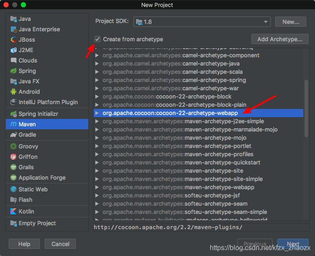The height and width of the screenshot is (256, 315).
Task: Click the Help button
Action: [24, 244]
